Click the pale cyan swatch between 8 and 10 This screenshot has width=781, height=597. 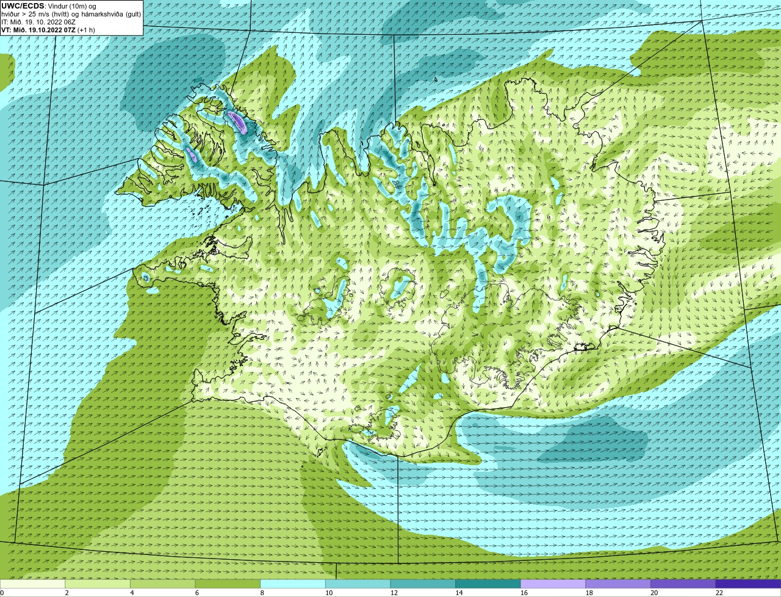coord(293,584)
